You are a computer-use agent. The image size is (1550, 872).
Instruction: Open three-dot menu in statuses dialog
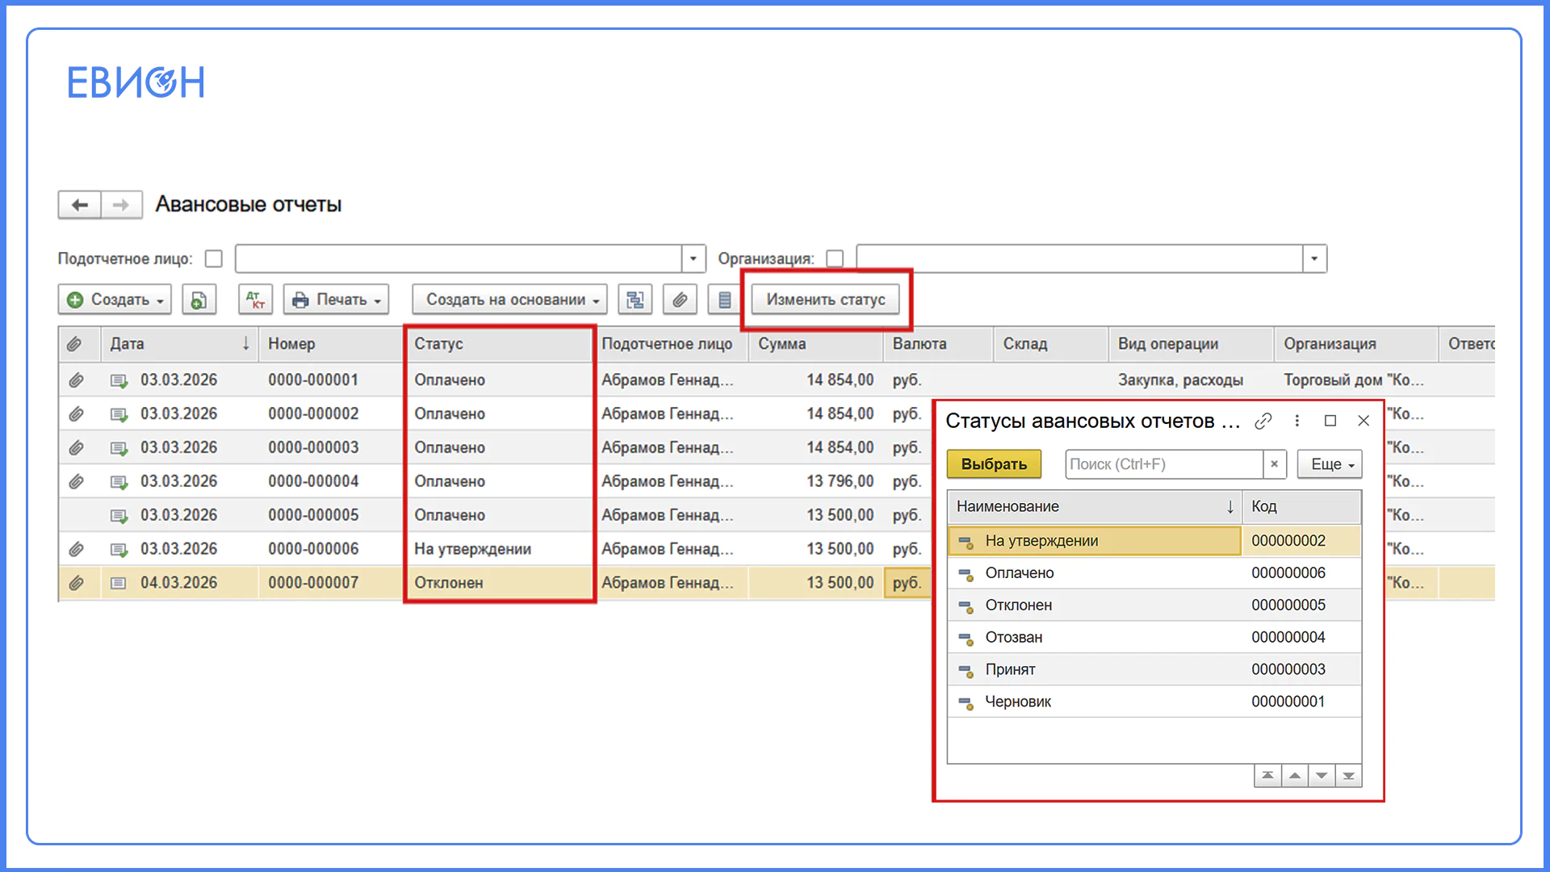(1297, 421)
